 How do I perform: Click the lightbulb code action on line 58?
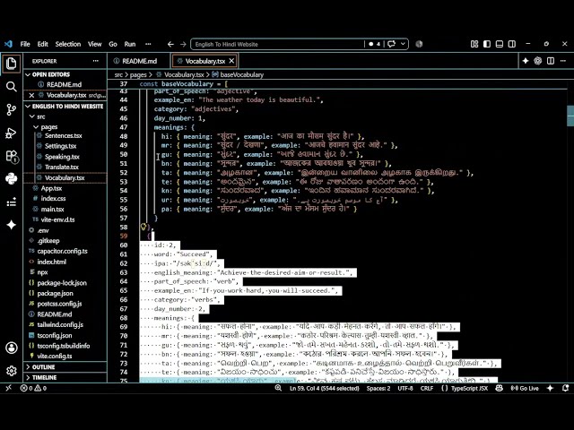click(x=143, y=227)
